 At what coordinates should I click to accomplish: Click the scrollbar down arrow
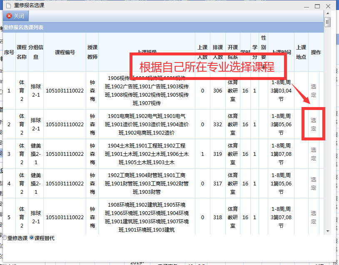[328, 231]
